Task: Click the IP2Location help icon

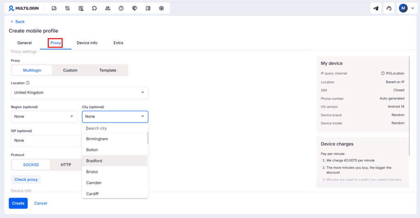Action: pyautogui.click(x=383, y=73)
